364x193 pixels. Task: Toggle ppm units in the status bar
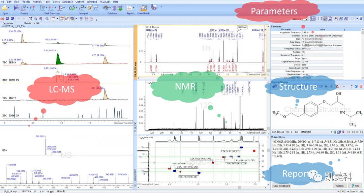click(353, 191)
